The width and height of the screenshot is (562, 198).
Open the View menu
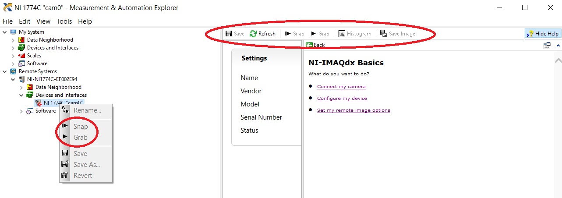[x=43, y=21]
